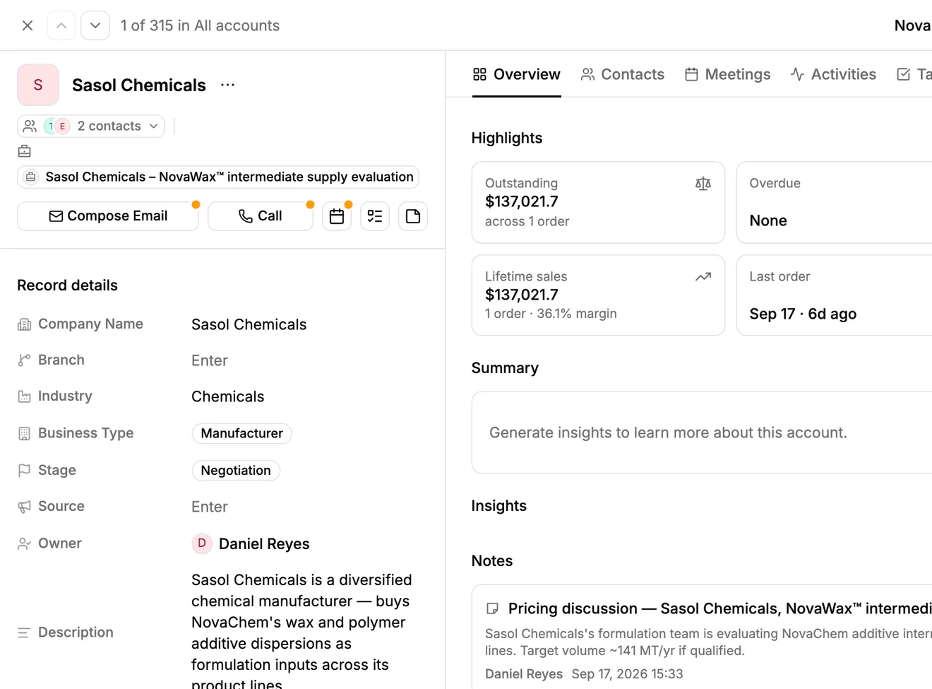Open the Last order highlight card

coord(834,295)
